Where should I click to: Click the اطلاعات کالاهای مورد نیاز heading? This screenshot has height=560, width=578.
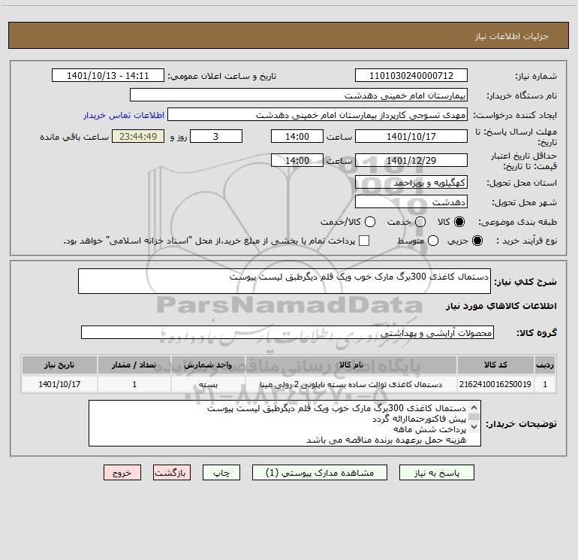501,306
